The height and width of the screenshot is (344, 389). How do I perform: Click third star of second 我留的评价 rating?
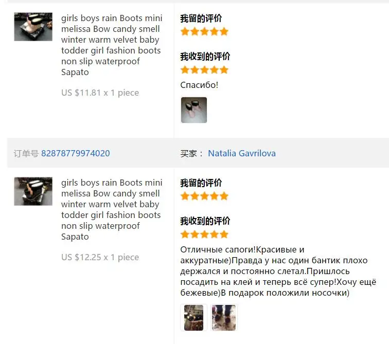point(204,196)
